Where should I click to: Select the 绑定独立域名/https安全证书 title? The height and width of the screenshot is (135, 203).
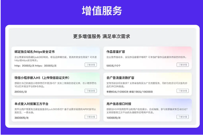click(34, 52)
